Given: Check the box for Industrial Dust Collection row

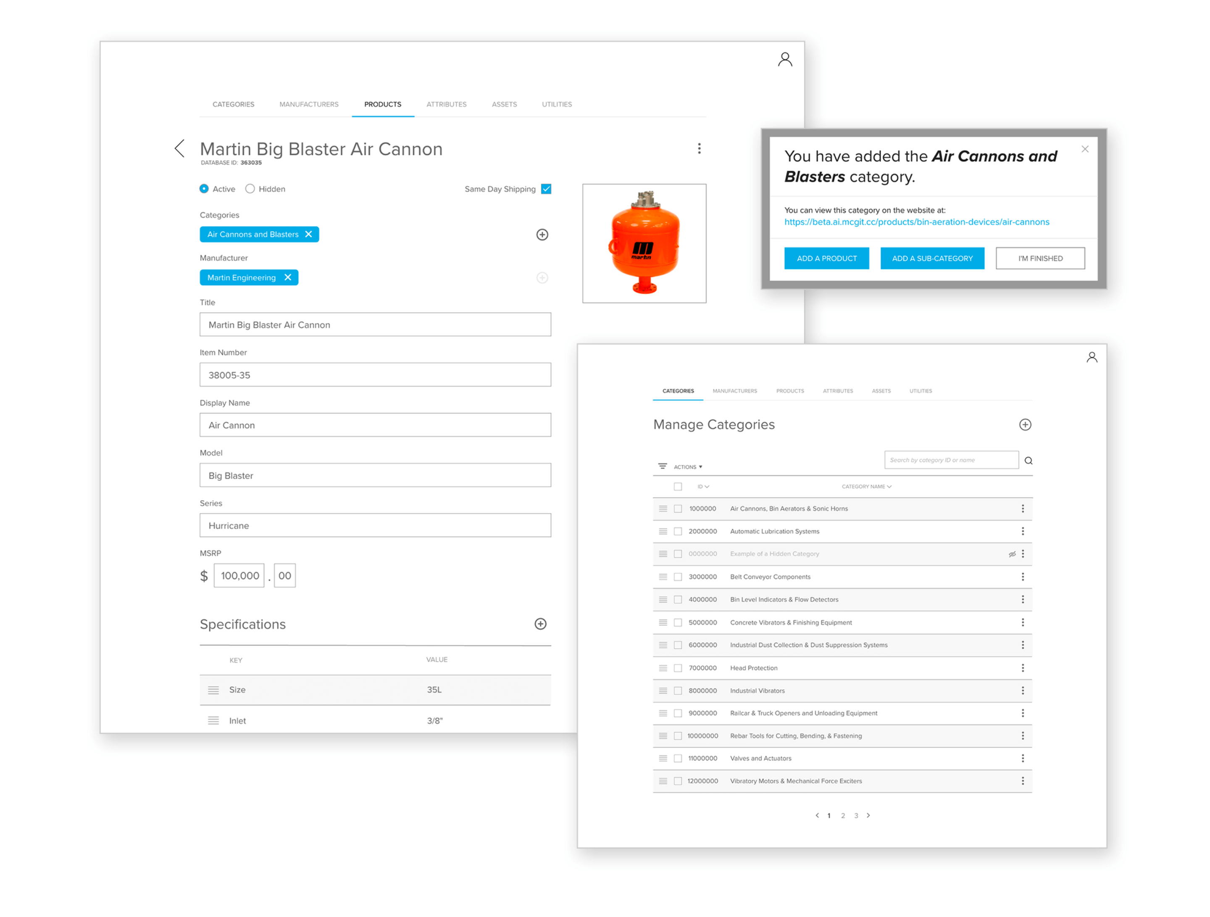Looking at the screenshot, I should [x=677, y=645].
